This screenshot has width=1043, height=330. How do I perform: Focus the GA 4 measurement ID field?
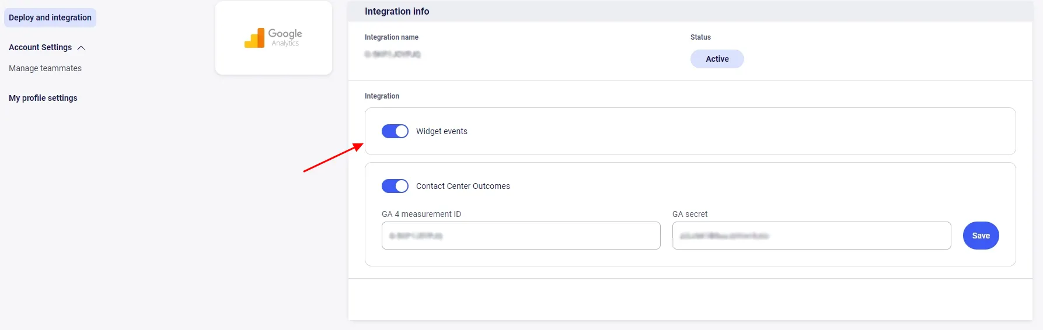point(521,236)
